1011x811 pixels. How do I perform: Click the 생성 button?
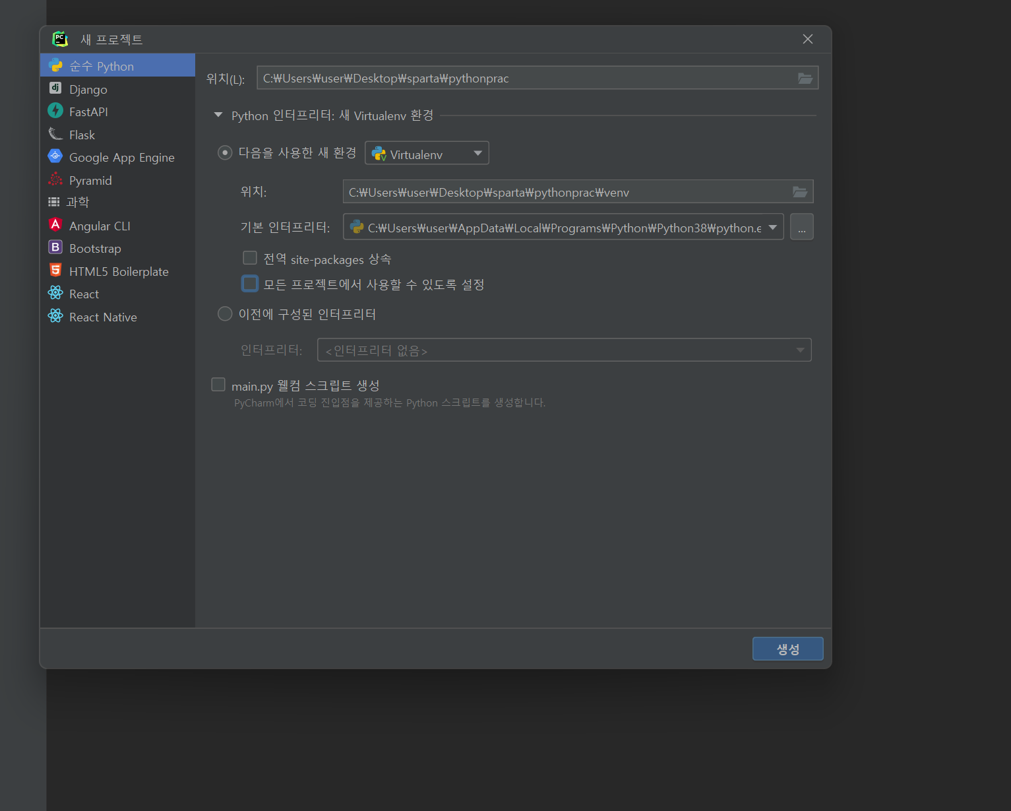tap(788, 649)
